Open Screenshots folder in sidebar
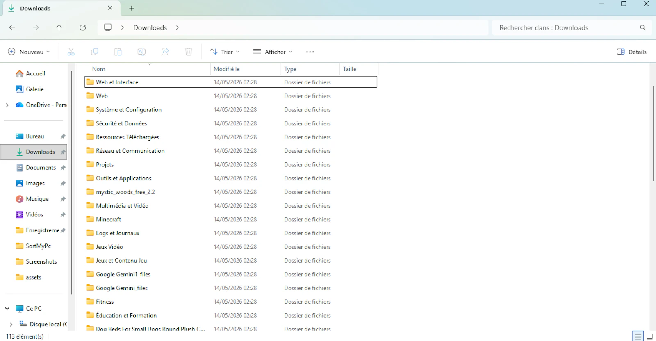This screenshot has height=341, width=656. pos(41,261)
